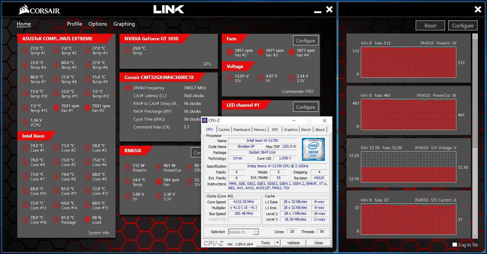Click the 98 % Load CPU icon
This screenshot has height=254, width=487.
(87, 219)
